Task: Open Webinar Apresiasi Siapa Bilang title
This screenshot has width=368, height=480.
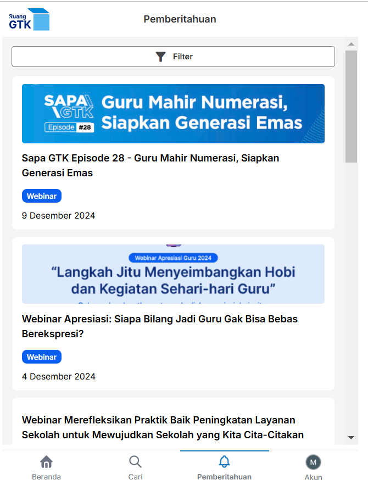Action: coord(159,326)
